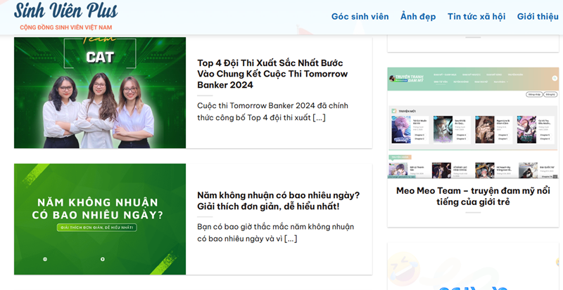Open the Meo Meo Team article title
The width and height of the screenshot is (563, 290).
click(473, 196)
